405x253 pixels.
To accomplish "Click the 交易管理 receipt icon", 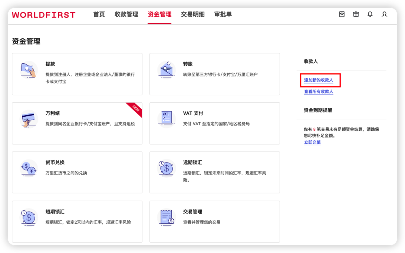I will 167,217.
